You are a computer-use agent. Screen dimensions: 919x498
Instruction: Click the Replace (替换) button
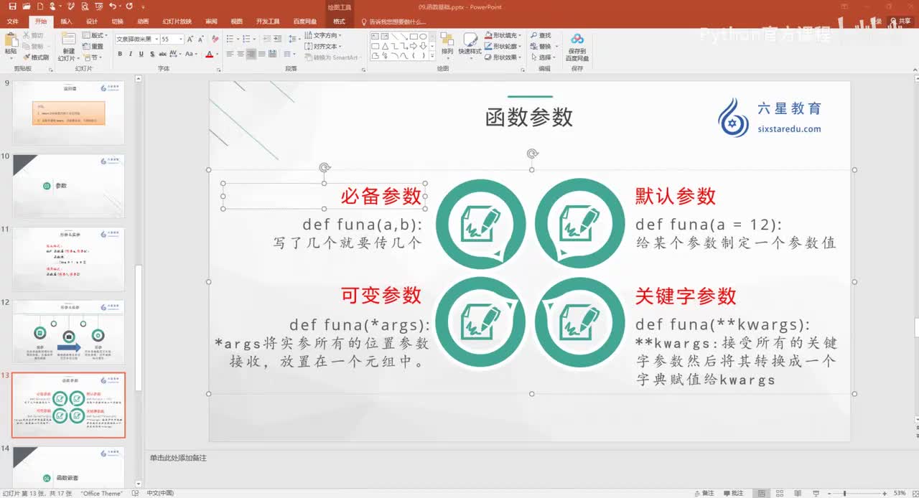pos(543,46)
